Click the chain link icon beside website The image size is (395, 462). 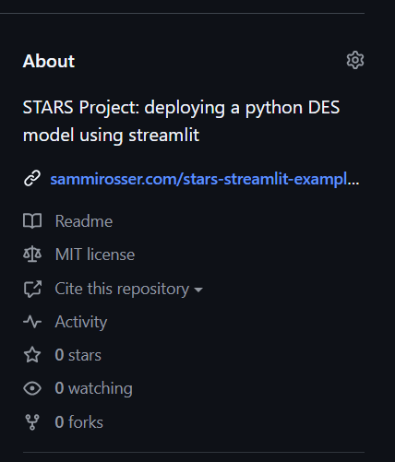pos(32,178)
